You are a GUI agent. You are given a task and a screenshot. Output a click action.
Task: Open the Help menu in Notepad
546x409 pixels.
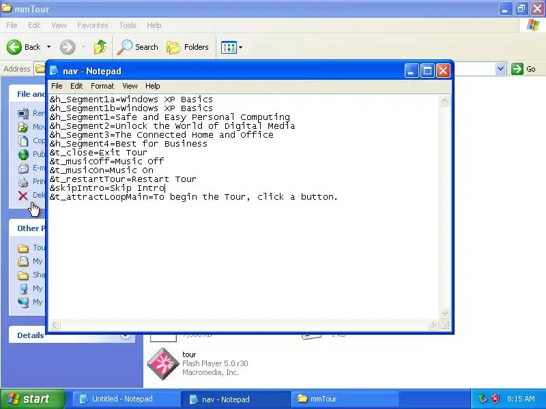click(152, 86)
